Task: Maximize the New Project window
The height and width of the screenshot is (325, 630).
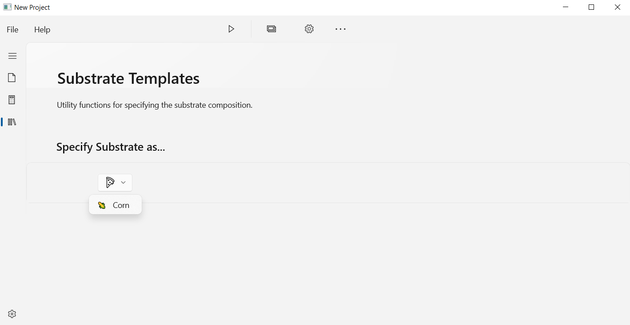Action: 591,7
